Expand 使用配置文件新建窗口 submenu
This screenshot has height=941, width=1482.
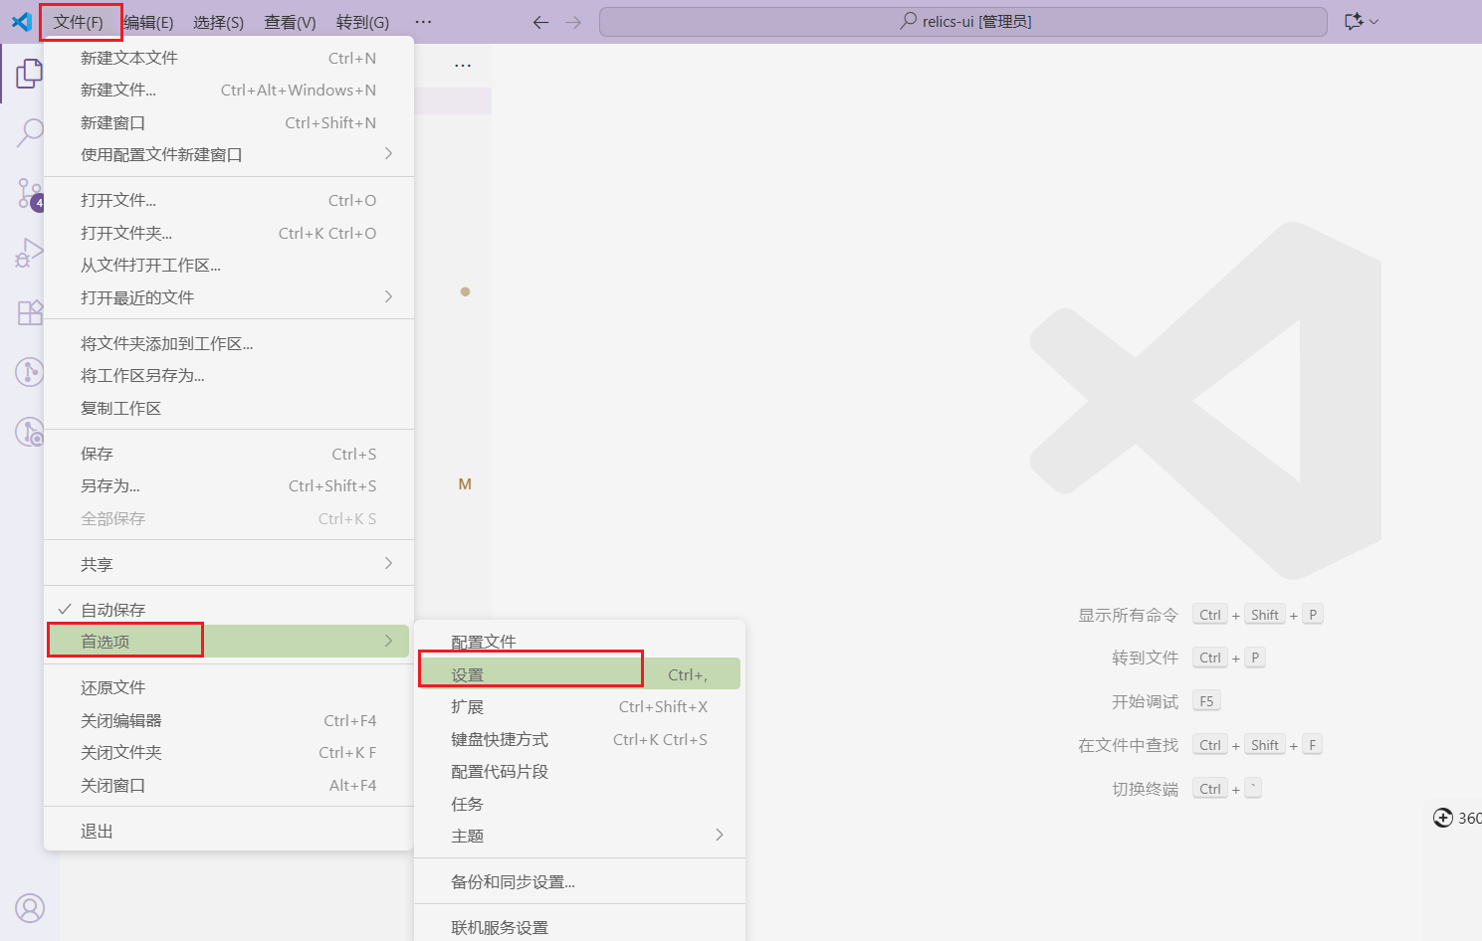(x=229, y=154)
